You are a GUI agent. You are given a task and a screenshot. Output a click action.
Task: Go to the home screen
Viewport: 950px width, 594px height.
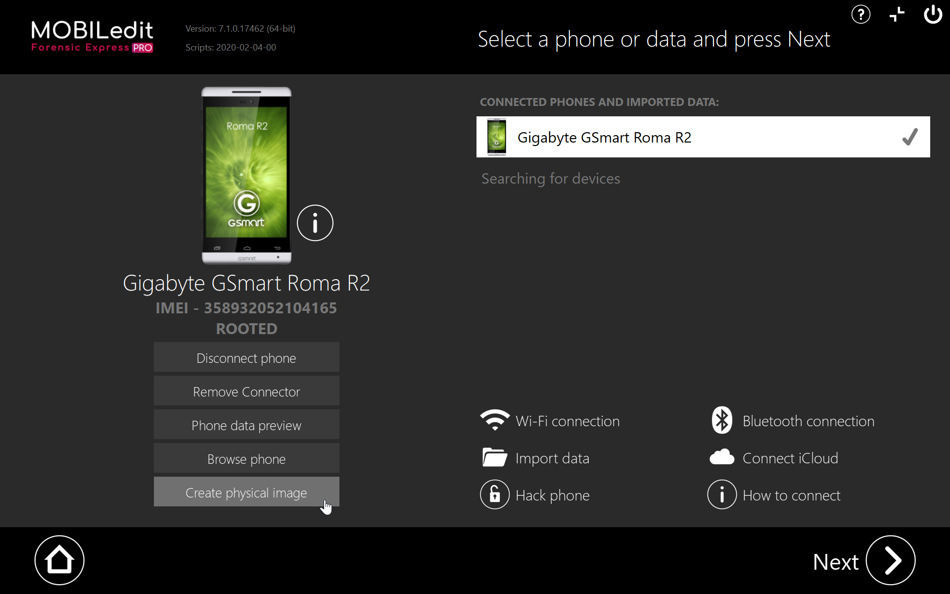click(x=59, y=560)
